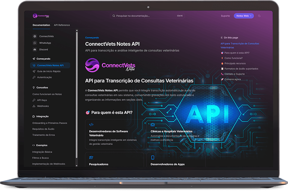Jump to Como funciona? section

(233, 58)
